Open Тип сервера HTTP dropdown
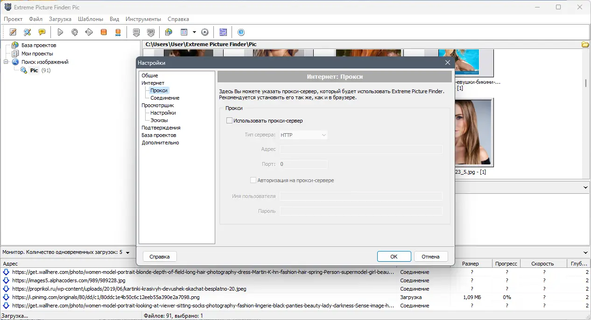591x320 pixels. [303, 135]
